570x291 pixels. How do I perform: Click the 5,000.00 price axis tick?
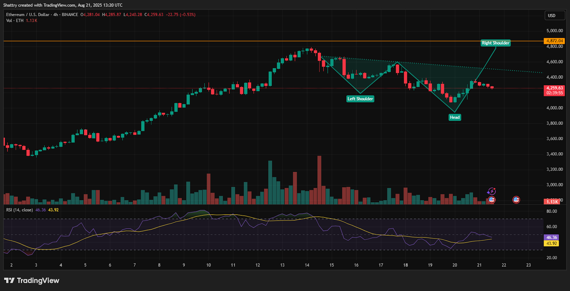coord(555,31)
